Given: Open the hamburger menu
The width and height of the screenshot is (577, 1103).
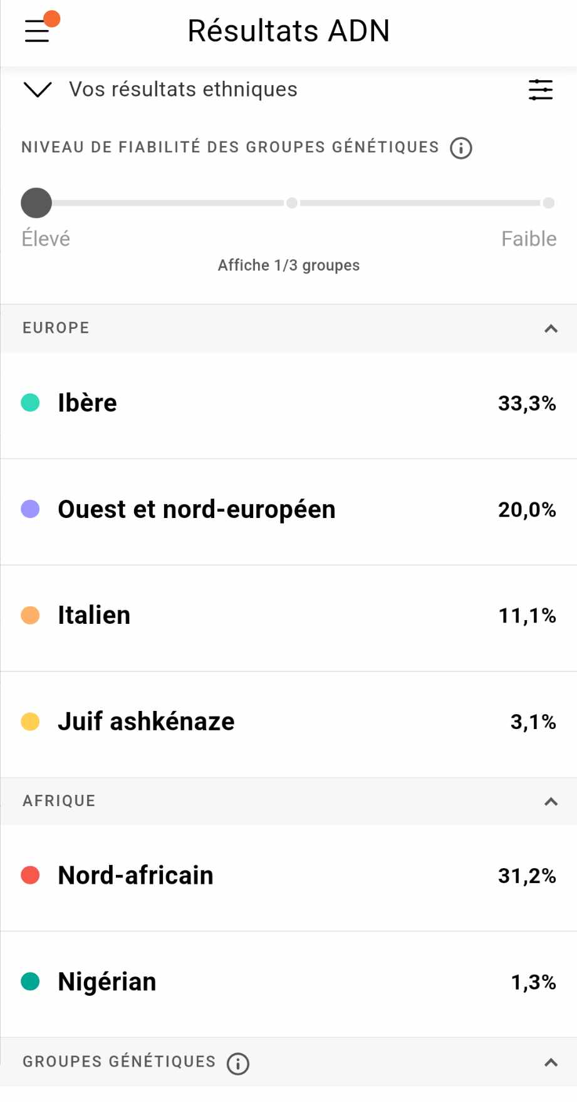Looking at the screenshot, I should [37, 31].
